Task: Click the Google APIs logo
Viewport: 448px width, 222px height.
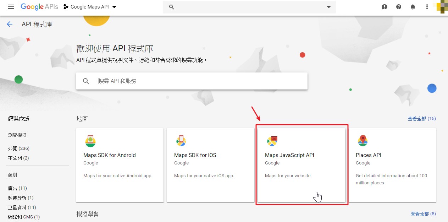Action: (39, 7)
